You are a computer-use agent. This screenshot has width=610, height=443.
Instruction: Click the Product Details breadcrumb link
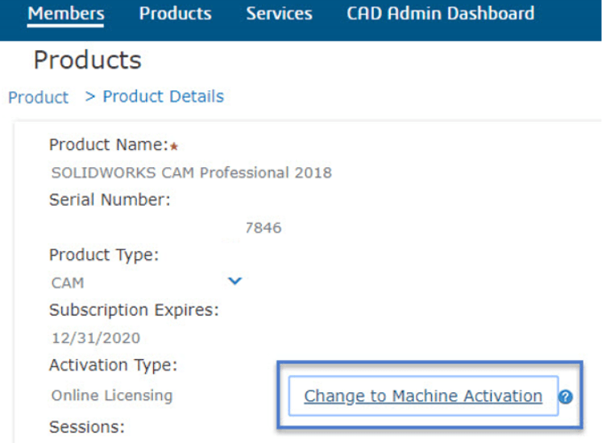point(164,97)
